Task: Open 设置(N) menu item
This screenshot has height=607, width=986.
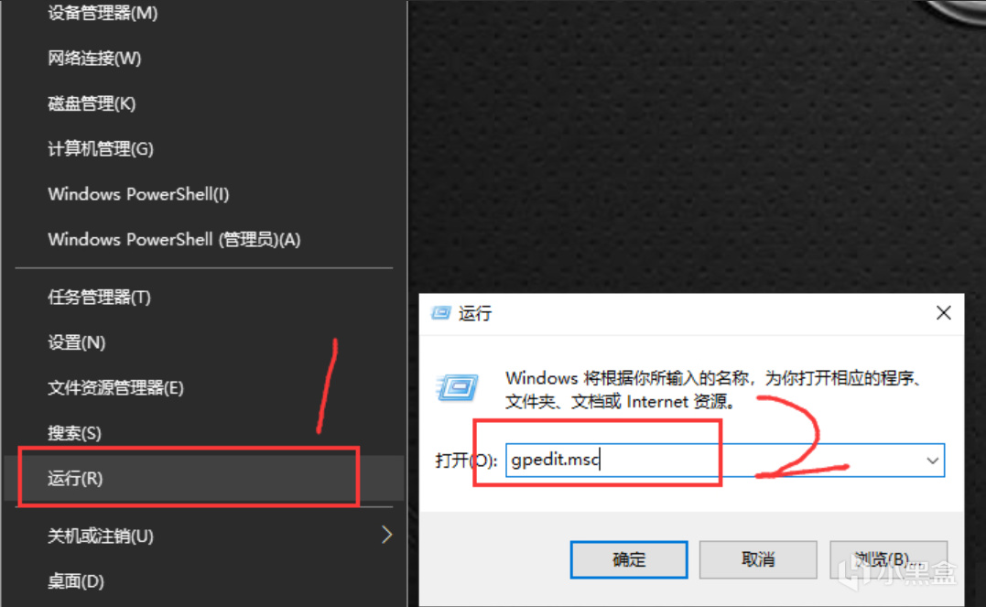Action: tap(204, 342)
